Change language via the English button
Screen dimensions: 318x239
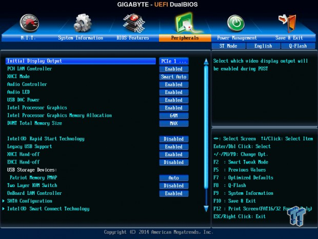point(263,46)
